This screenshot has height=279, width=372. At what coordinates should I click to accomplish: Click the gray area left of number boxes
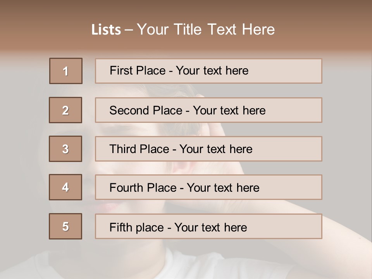(23, 147)
